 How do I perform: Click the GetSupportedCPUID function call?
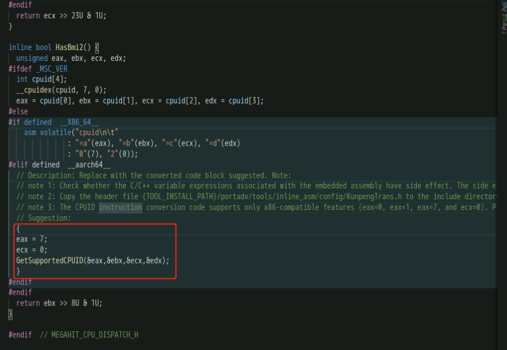pos(49,260)
